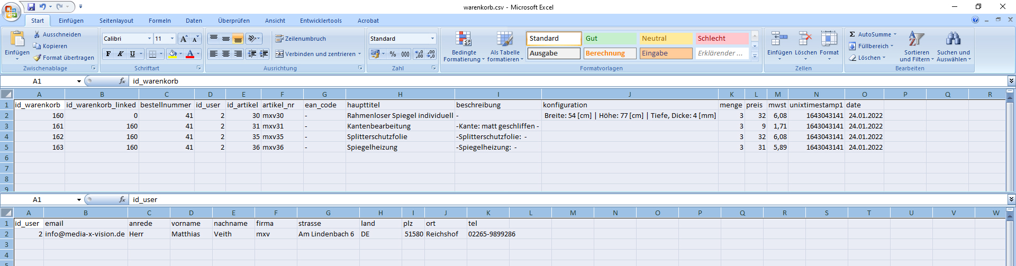Toggle left text alignment
1016x266 pixels.
(x=214, y=54)
